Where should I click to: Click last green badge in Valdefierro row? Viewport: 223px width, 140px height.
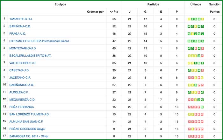(202, 63)
